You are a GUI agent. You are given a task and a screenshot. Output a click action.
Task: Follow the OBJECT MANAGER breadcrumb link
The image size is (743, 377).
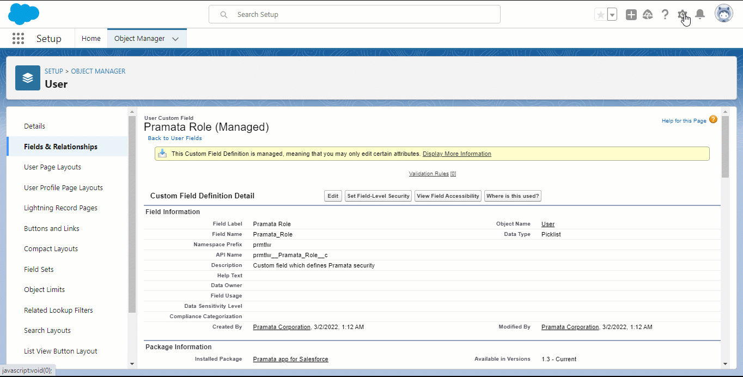(x=98, y=71)
